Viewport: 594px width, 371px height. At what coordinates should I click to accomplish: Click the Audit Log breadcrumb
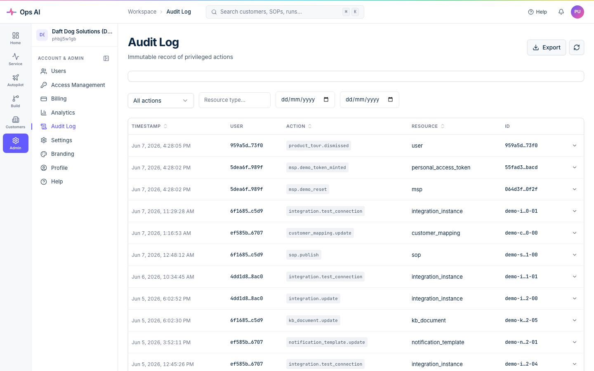point(179,12)
